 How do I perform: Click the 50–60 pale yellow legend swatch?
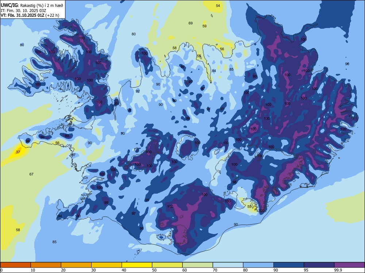167,265
